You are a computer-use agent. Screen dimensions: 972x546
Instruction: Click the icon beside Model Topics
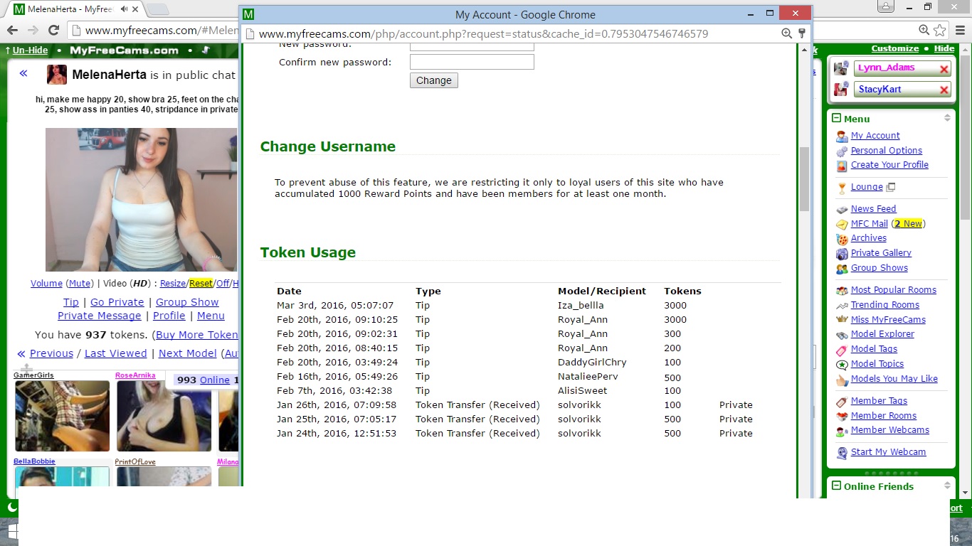pos(842,365)
